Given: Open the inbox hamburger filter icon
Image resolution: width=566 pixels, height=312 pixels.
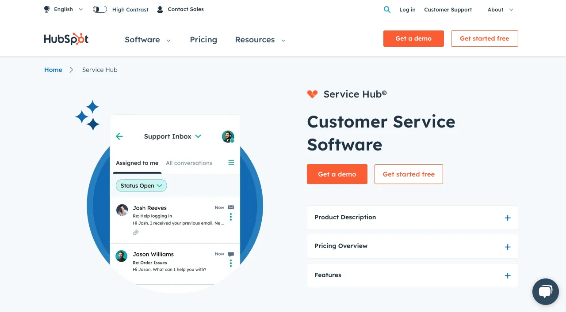Looking at the screenshot, I should 231,163.
